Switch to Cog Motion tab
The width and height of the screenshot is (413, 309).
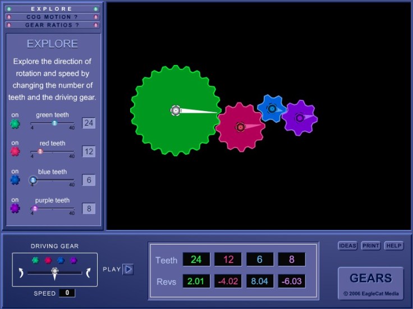[x=52, y=17]
